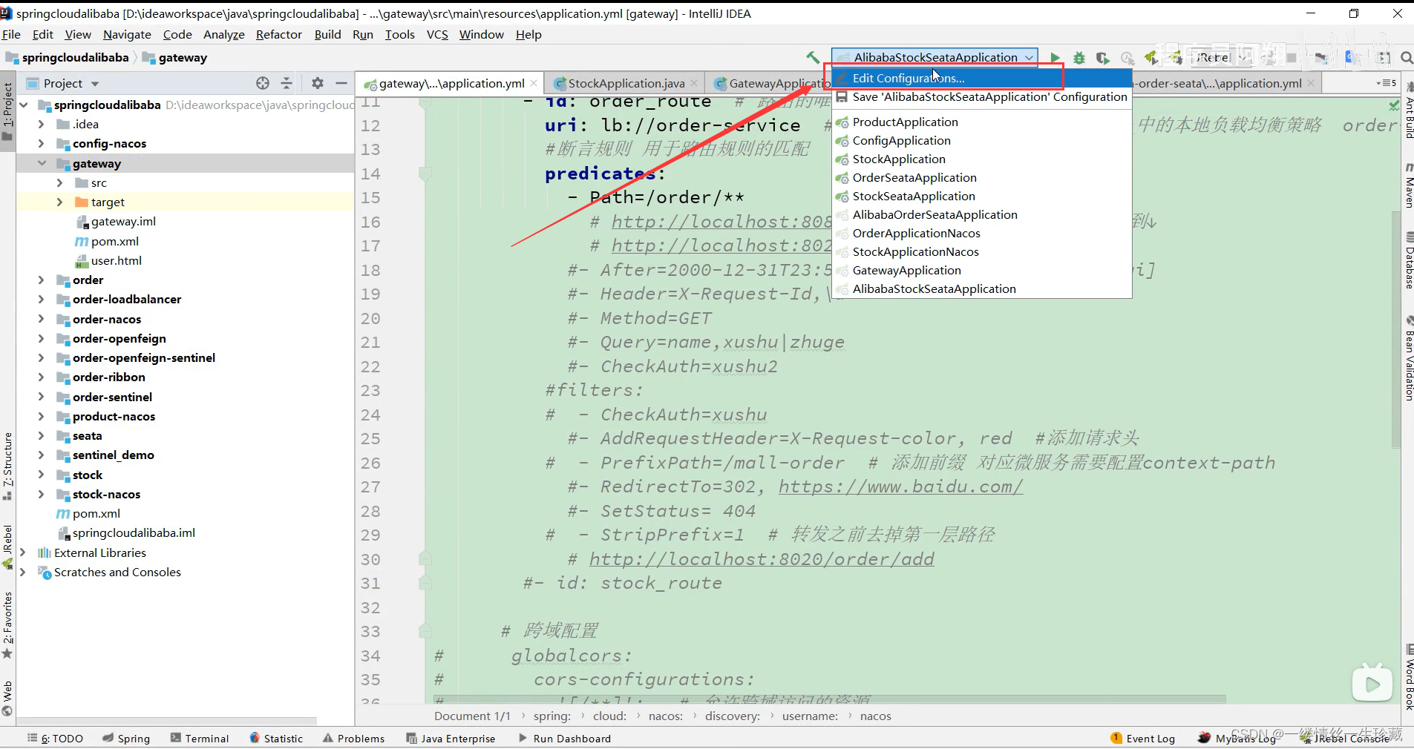
Task: Switch to the StockApplication.java tab
Action: click(626, 83)
